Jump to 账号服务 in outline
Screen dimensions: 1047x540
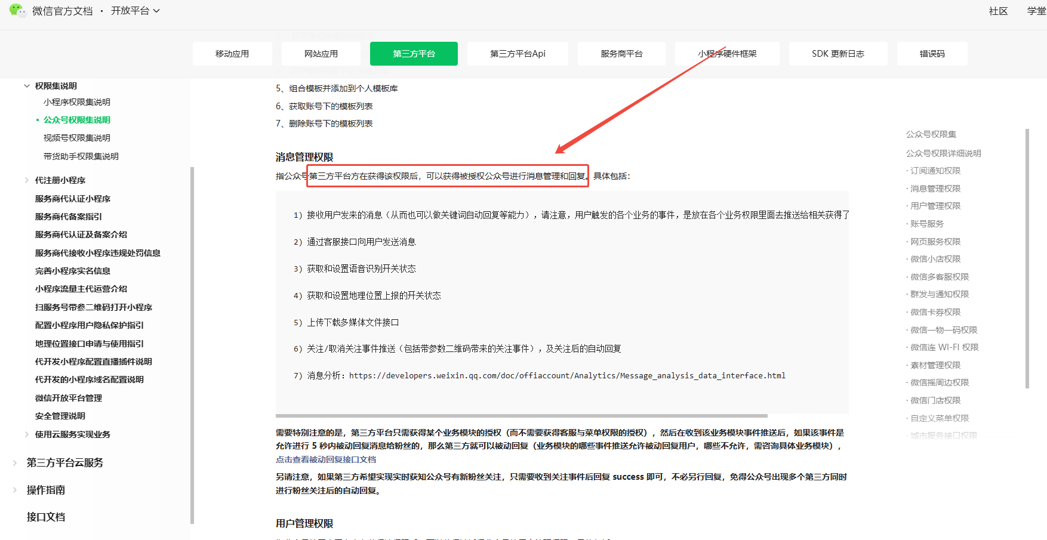pos(927,224)
